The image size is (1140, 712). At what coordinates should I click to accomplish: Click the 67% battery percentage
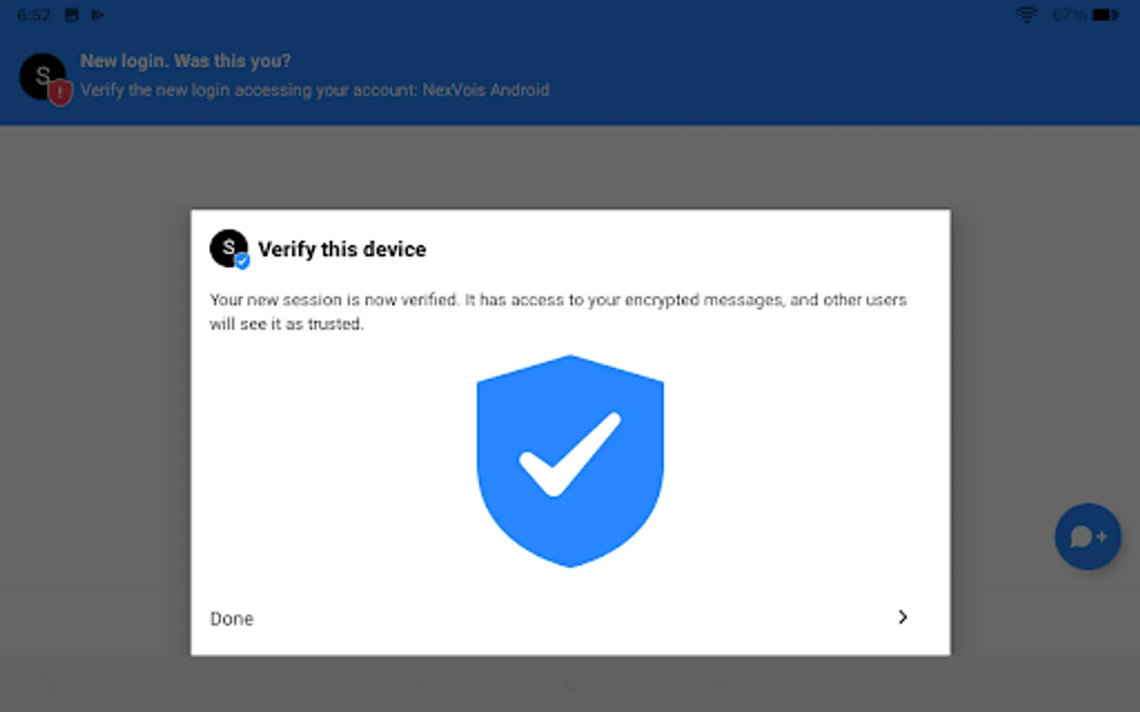pyautogui.click(x=1069, y=15)
